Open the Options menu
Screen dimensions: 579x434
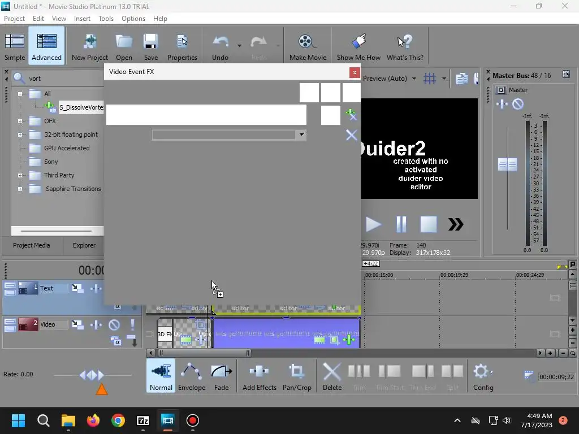pos(133,19)
